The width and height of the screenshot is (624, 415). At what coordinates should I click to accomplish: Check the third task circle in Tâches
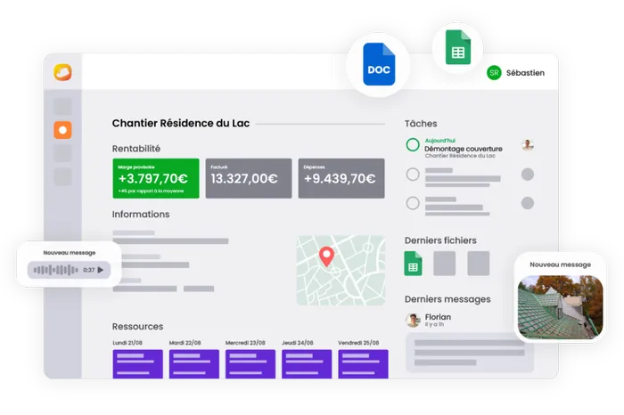pyautogui.click(x=413, y=203)
